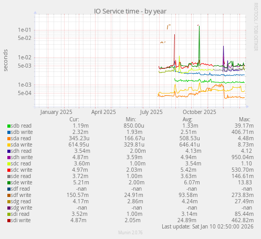
Task: Click the sdc read legend label
Action: 21,163
